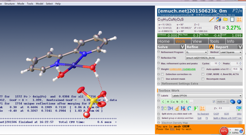Open the Structure menu
This screenshot has width=246, height=135.
[x=10, y=4]
